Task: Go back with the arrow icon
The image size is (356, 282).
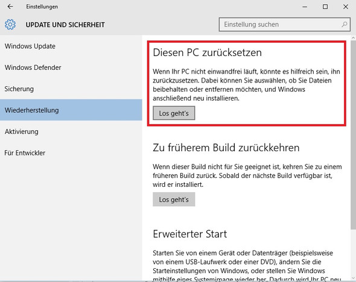Action: click(x=10, y=7)
